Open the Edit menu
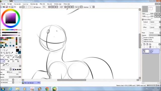This screenshot has height=91, width=161. coord(10,4)
